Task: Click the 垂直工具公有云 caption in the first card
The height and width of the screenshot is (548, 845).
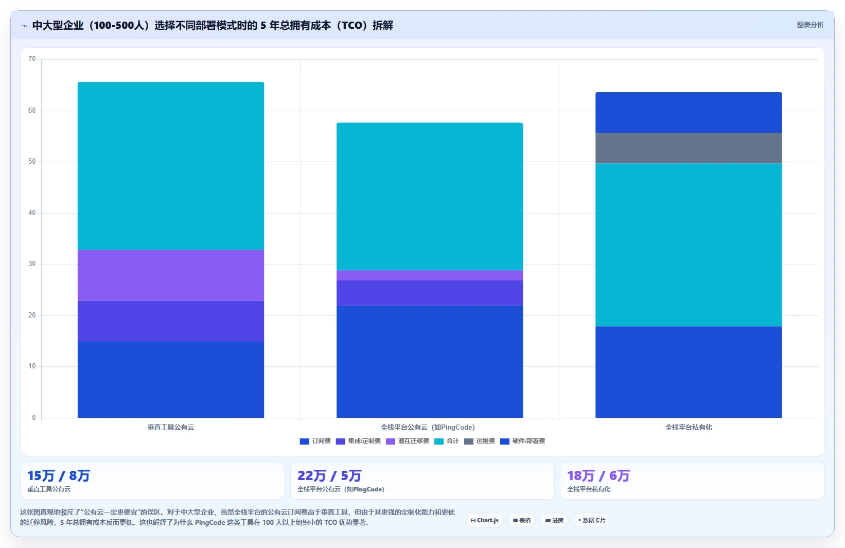Action: tap(49, 489)
